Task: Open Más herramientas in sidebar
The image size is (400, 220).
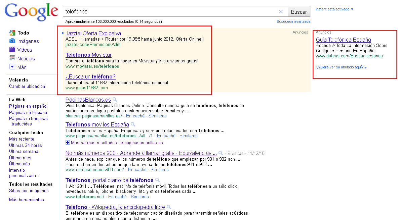Action: pos(26,200)
